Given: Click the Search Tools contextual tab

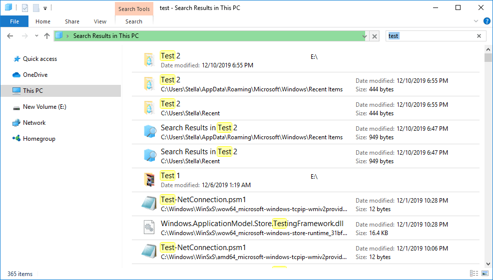Looking at the screenshot, I should [x=134, y=9].
